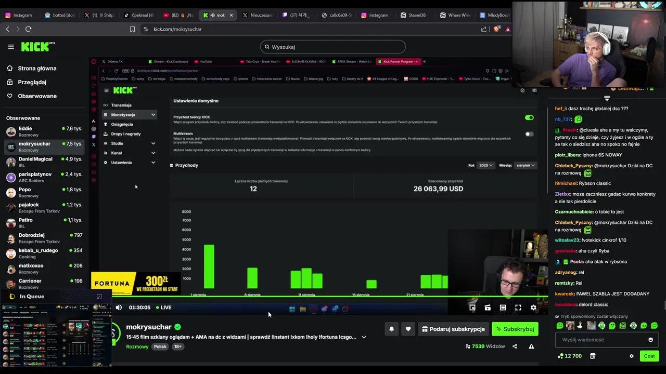Viewport: 666px width, 374px height.
Task: Click the green Czat button
Action: pyautogui.click(x=649, y=356)
